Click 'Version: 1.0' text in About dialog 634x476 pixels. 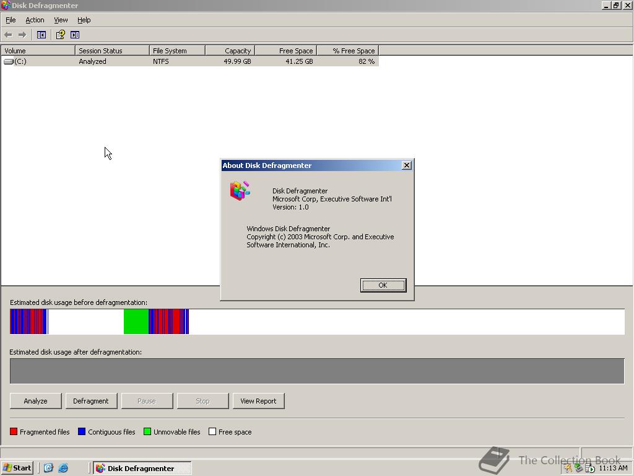[x=290, y=207]
